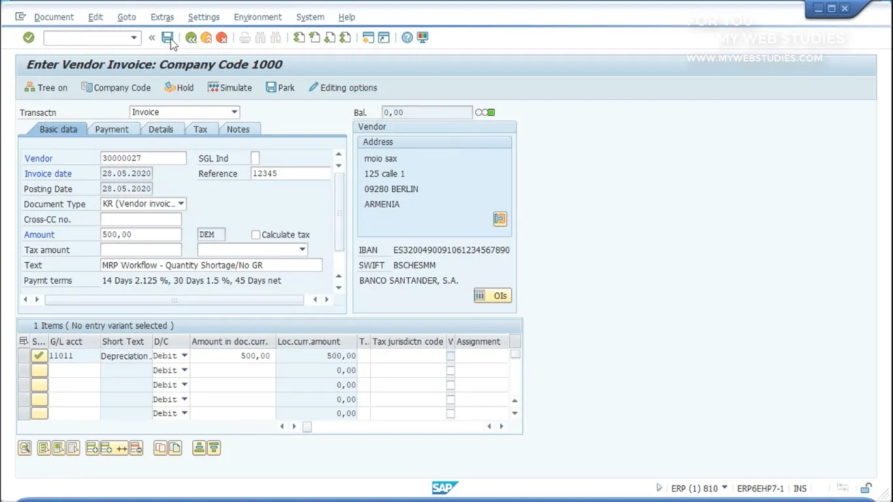The height and width of the screenshot is (502, 893).
Task: Select the second item row selector
Action: point(24,370)
